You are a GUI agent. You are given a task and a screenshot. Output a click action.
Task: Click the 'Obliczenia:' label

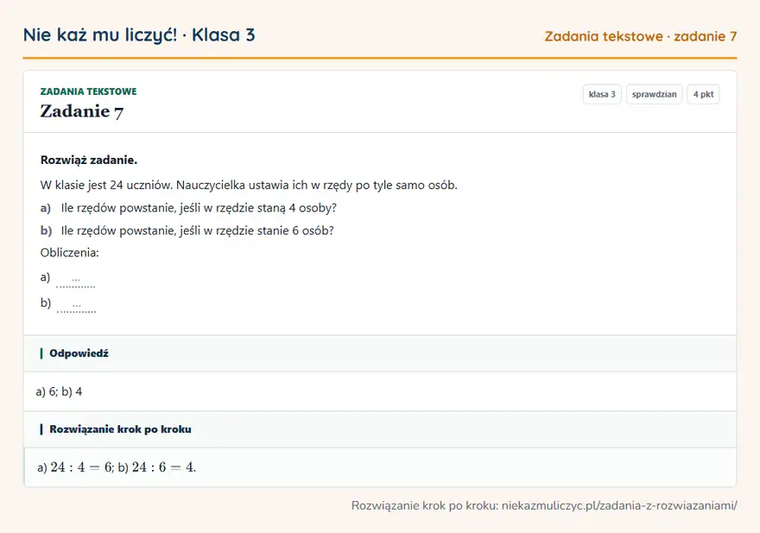(x=69, y=253)
